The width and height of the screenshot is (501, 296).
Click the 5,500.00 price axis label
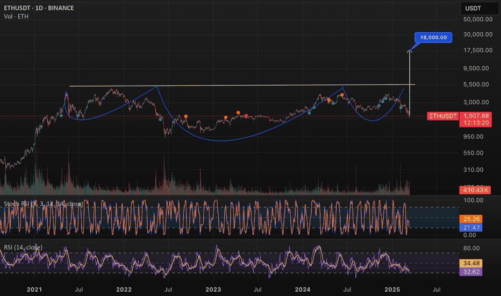click(x=476, y=84)
